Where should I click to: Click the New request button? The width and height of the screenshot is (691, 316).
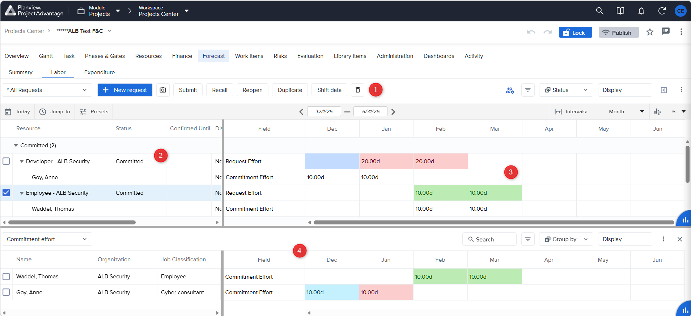(x=125, y=90)
